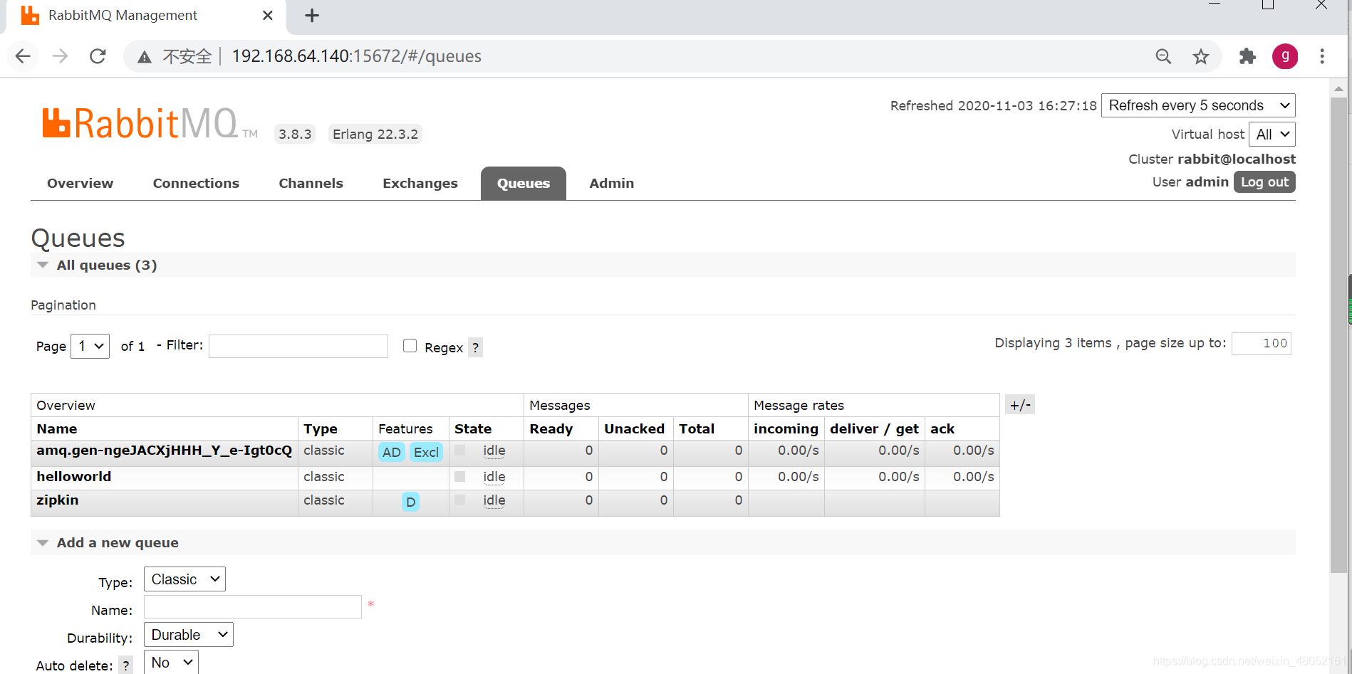
Task: Click the AD feature badge
Action: pos(392,452)
